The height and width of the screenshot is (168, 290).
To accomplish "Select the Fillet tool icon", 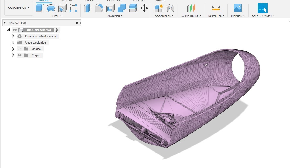I will [x=99, y=8].
